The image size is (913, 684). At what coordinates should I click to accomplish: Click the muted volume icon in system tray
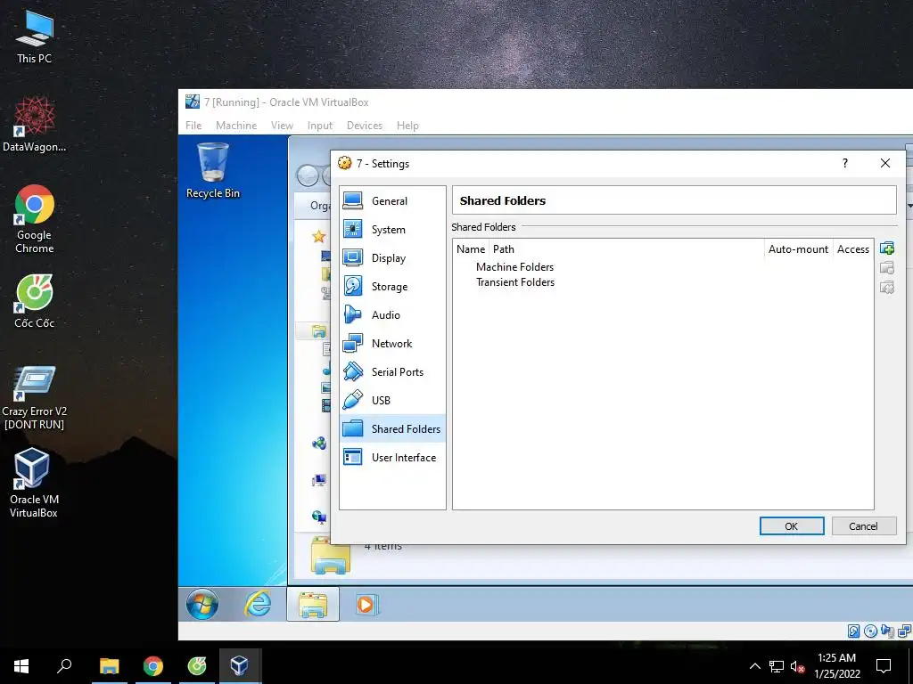coord(797,666)
